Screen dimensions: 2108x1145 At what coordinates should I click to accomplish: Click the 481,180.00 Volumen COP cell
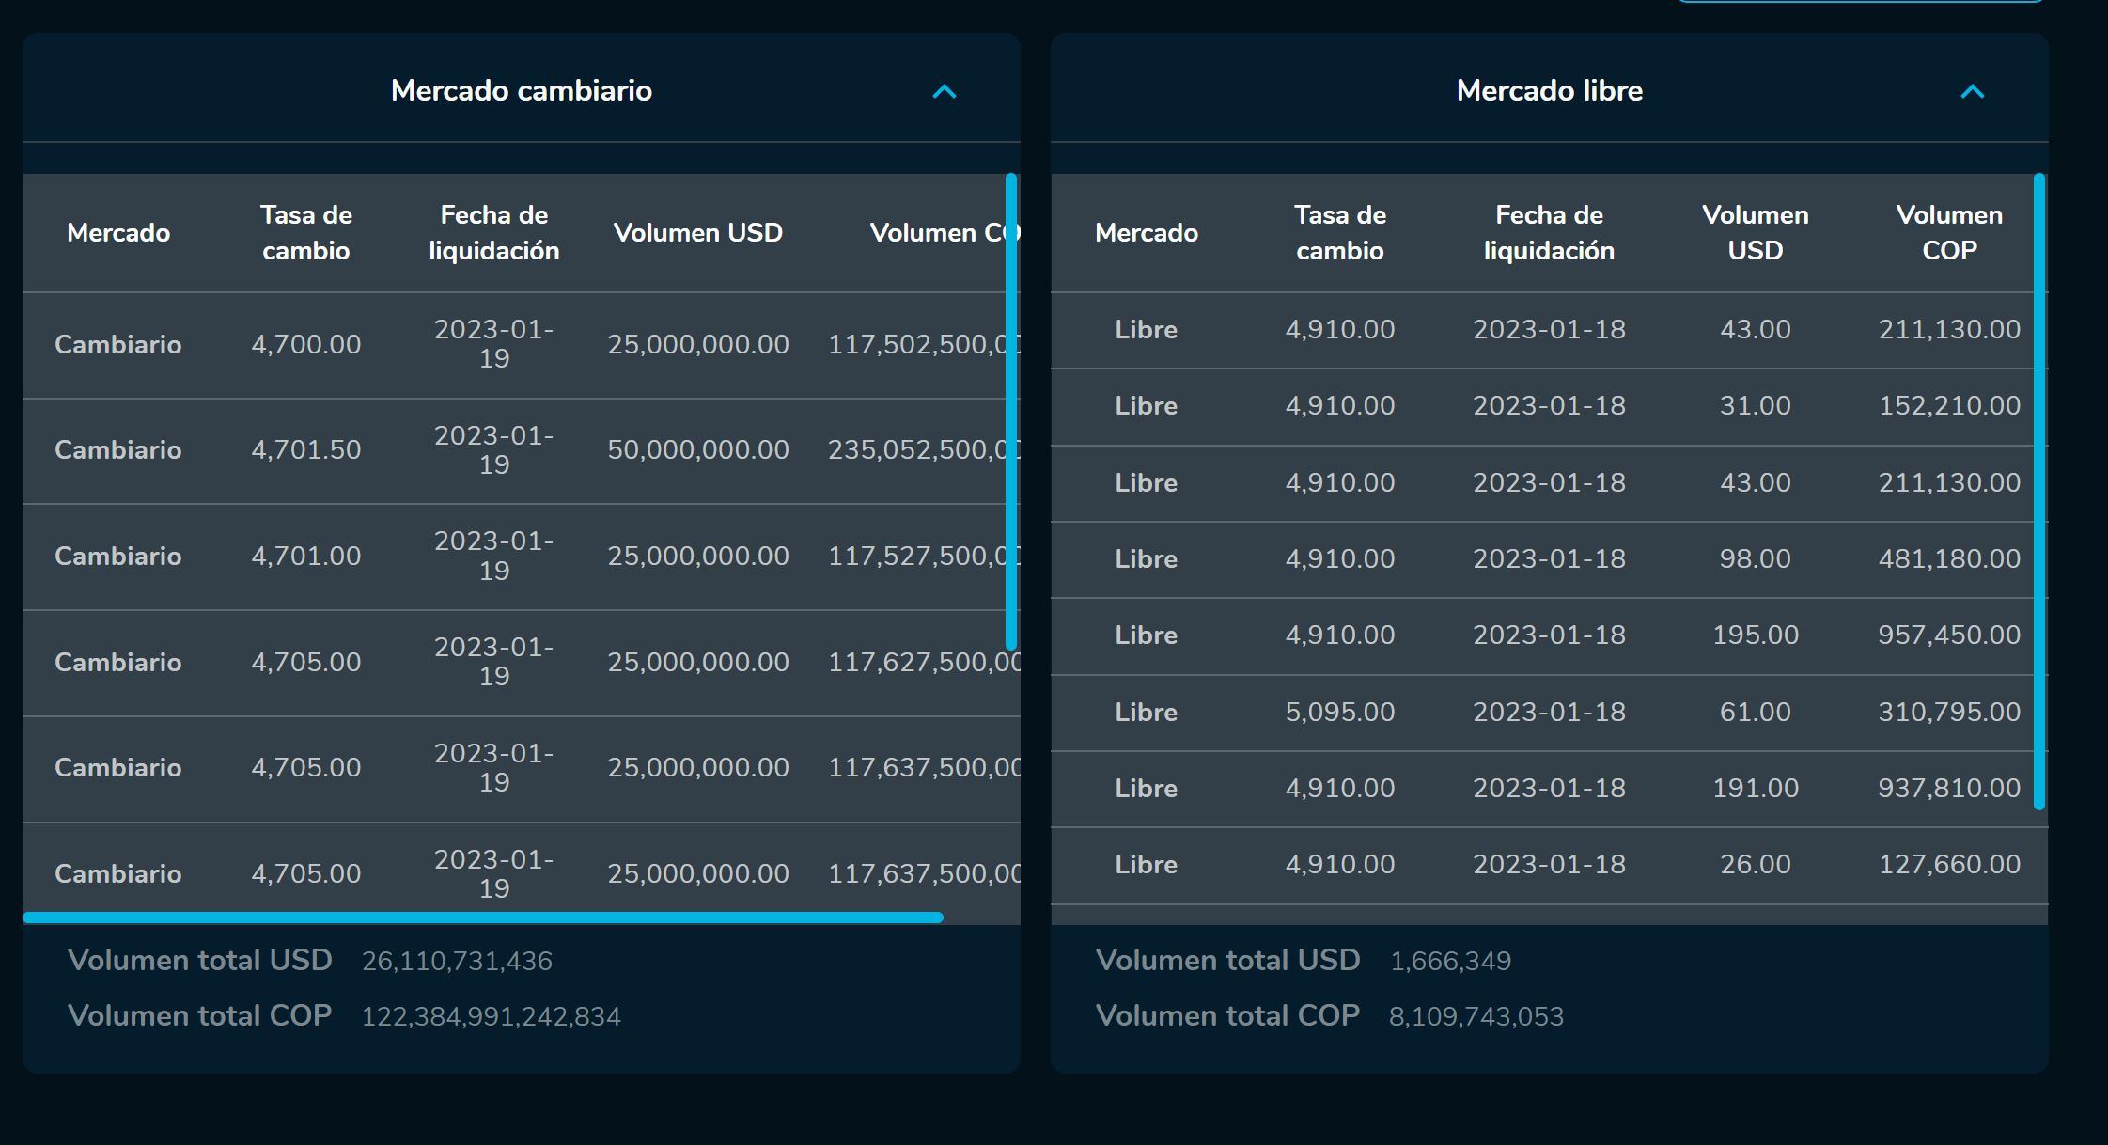click(x=1948, y=558)
